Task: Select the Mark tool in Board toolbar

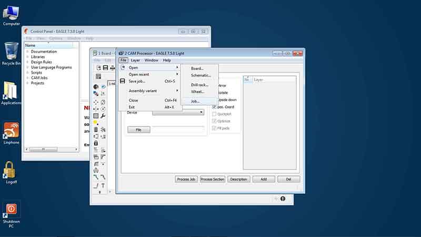Action: click(103, 94)
